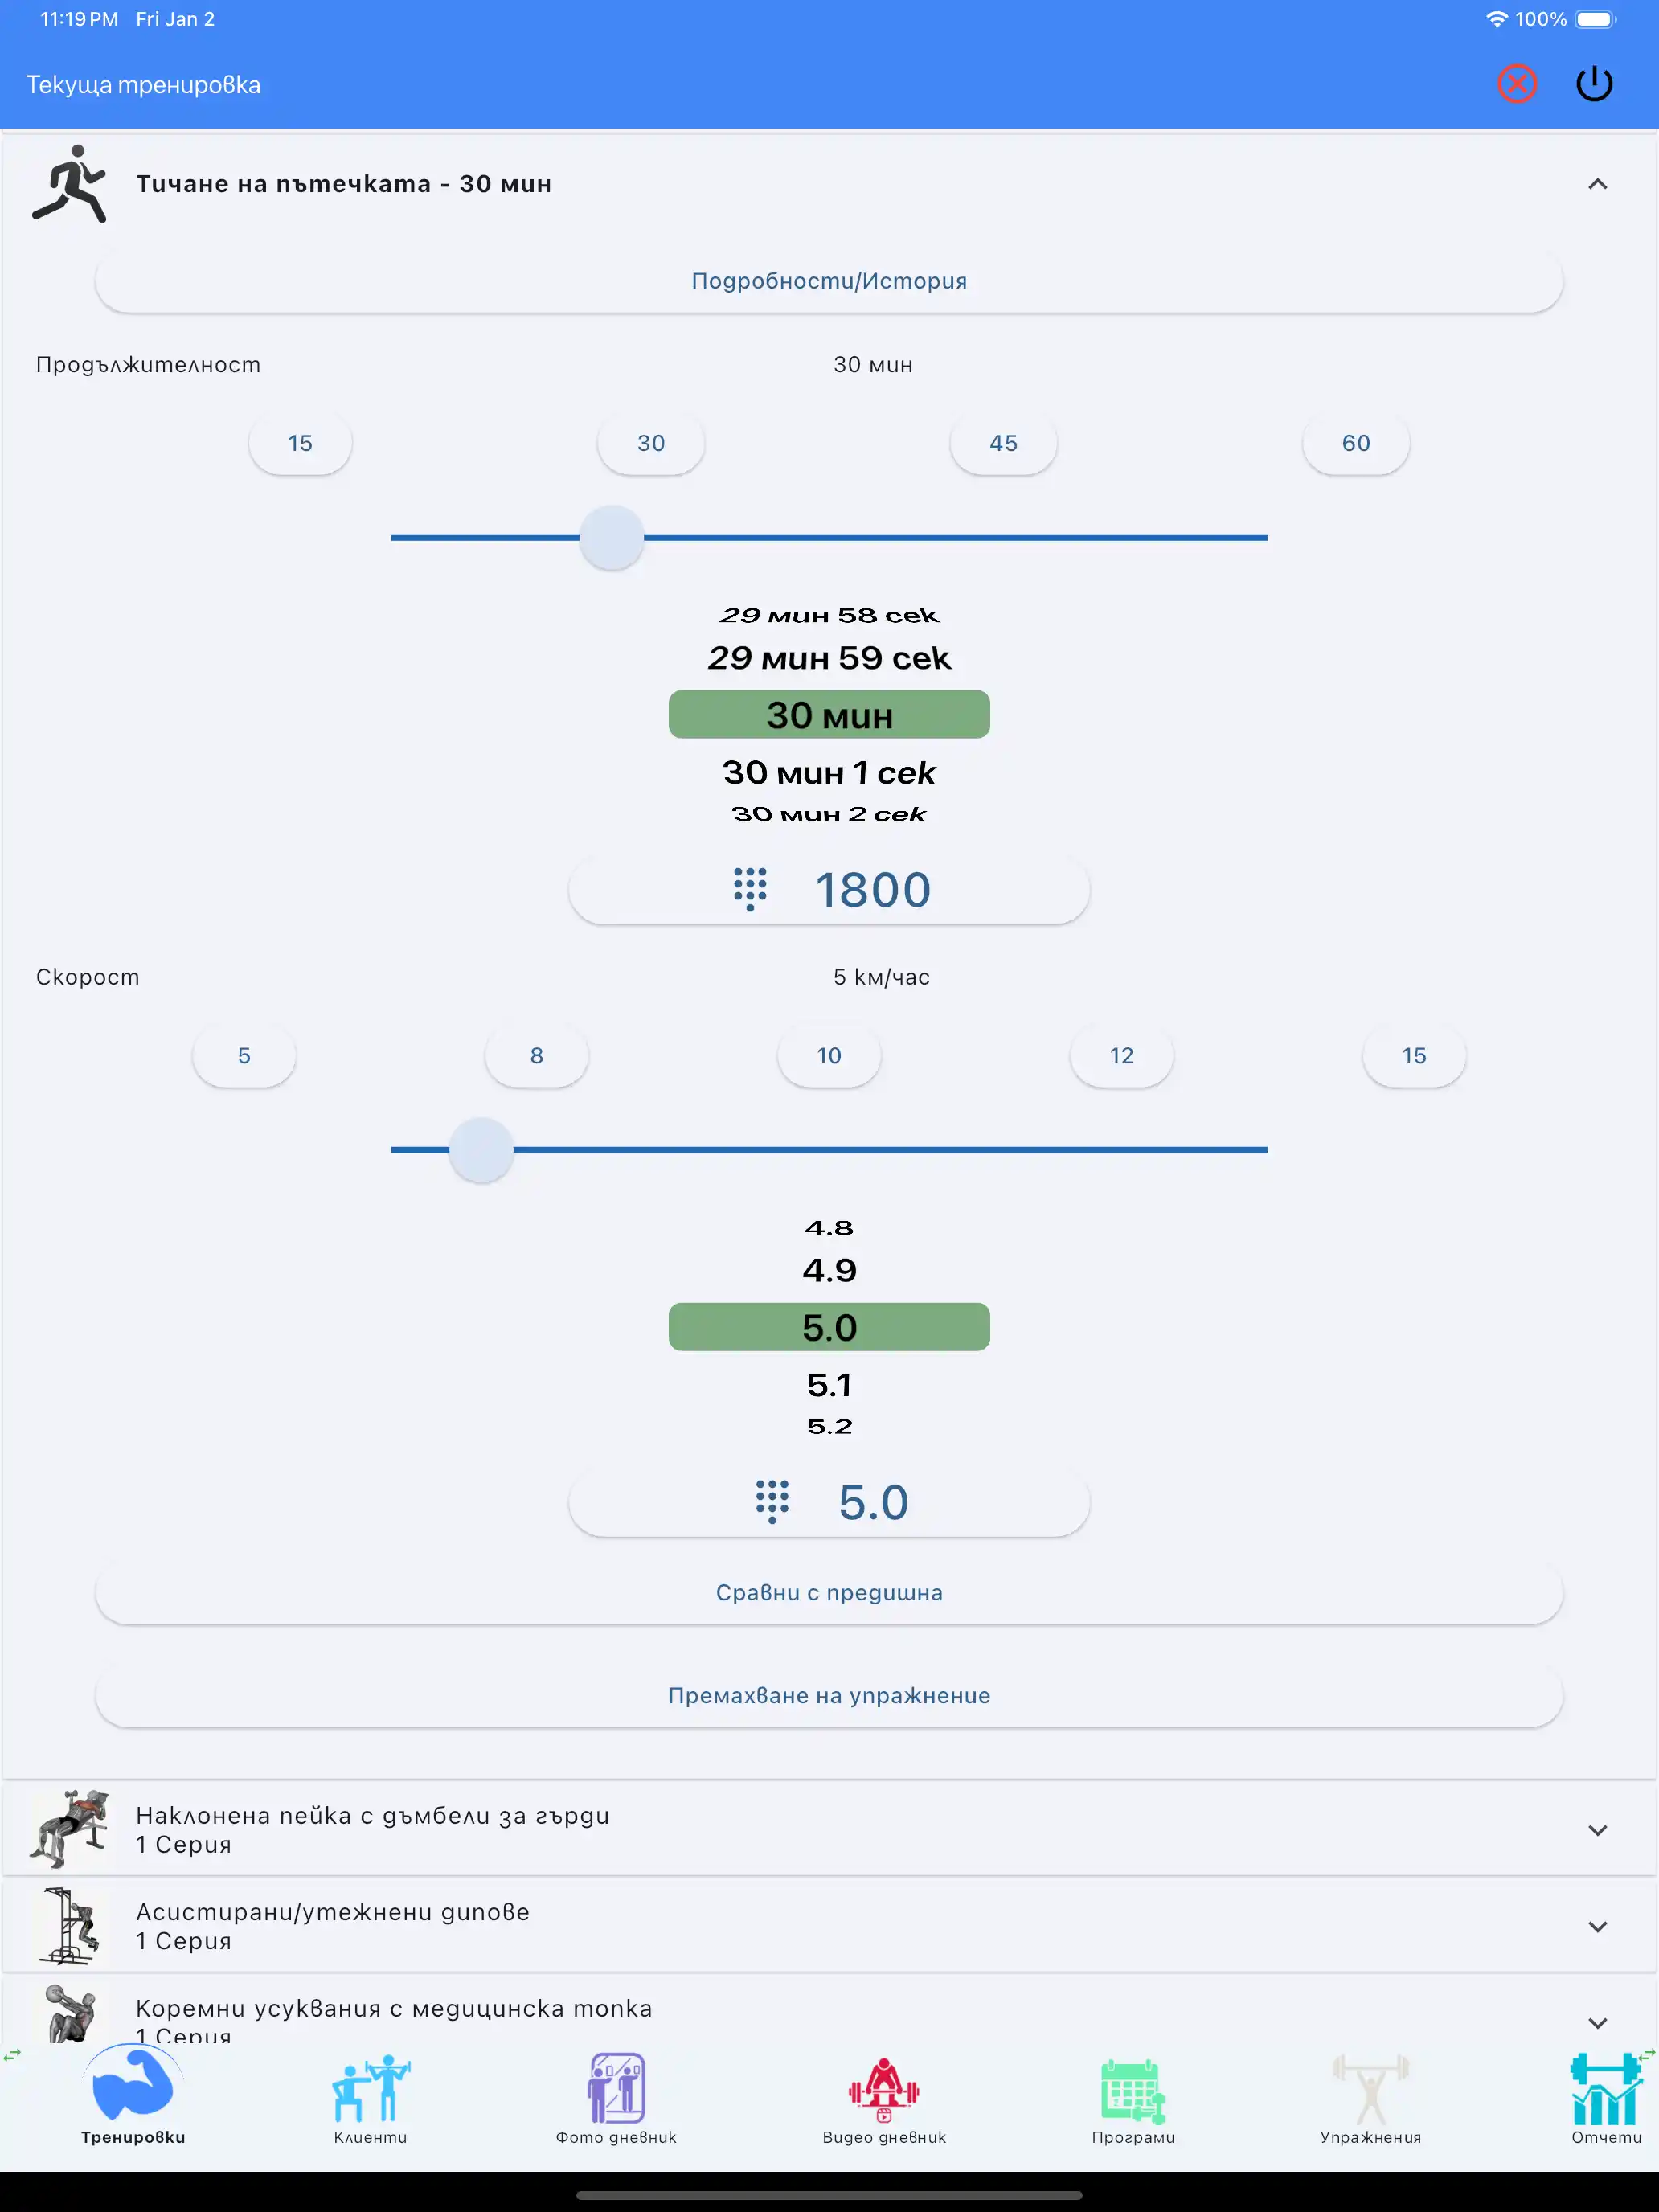
Task: Set duration preset to 45 minutes
Action: point(1003,443)
